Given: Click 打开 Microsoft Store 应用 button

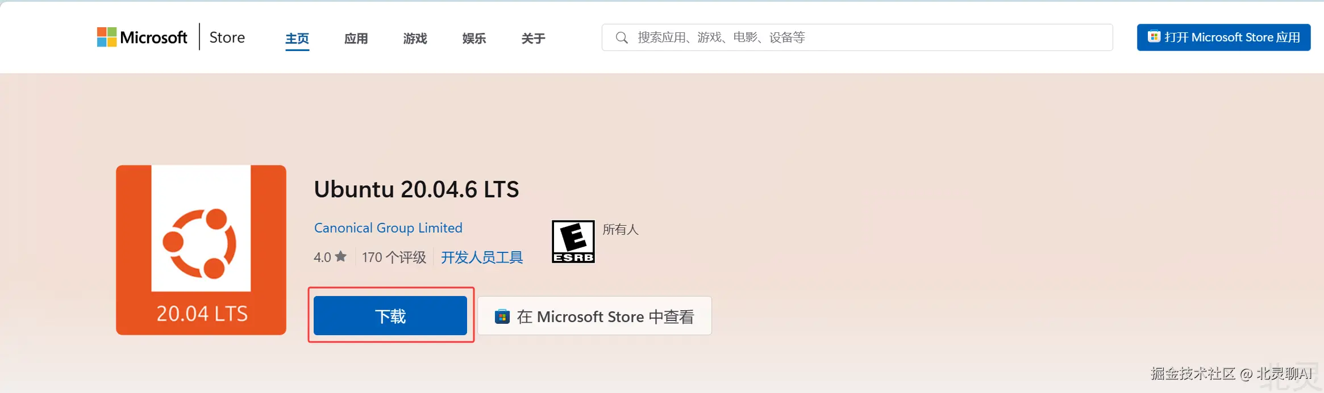Looking at the screenshot, I should [1223, 37].
